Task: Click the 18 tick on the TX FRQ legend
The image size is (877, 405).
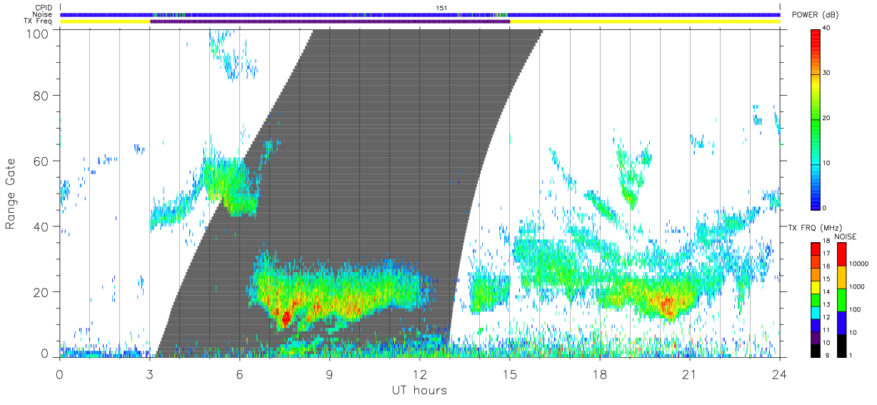Action: pos(827,241)
